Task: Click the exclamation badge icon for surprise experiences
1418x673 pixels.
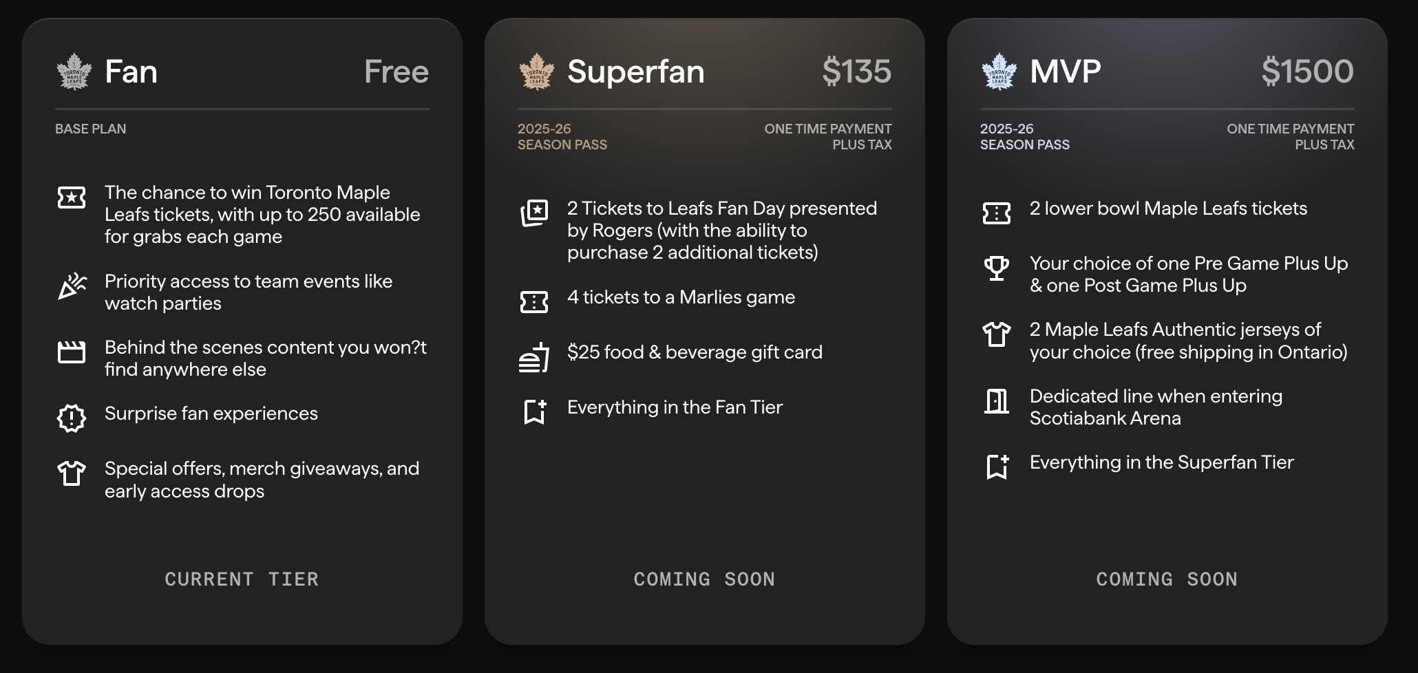Action: click(72, 418)
